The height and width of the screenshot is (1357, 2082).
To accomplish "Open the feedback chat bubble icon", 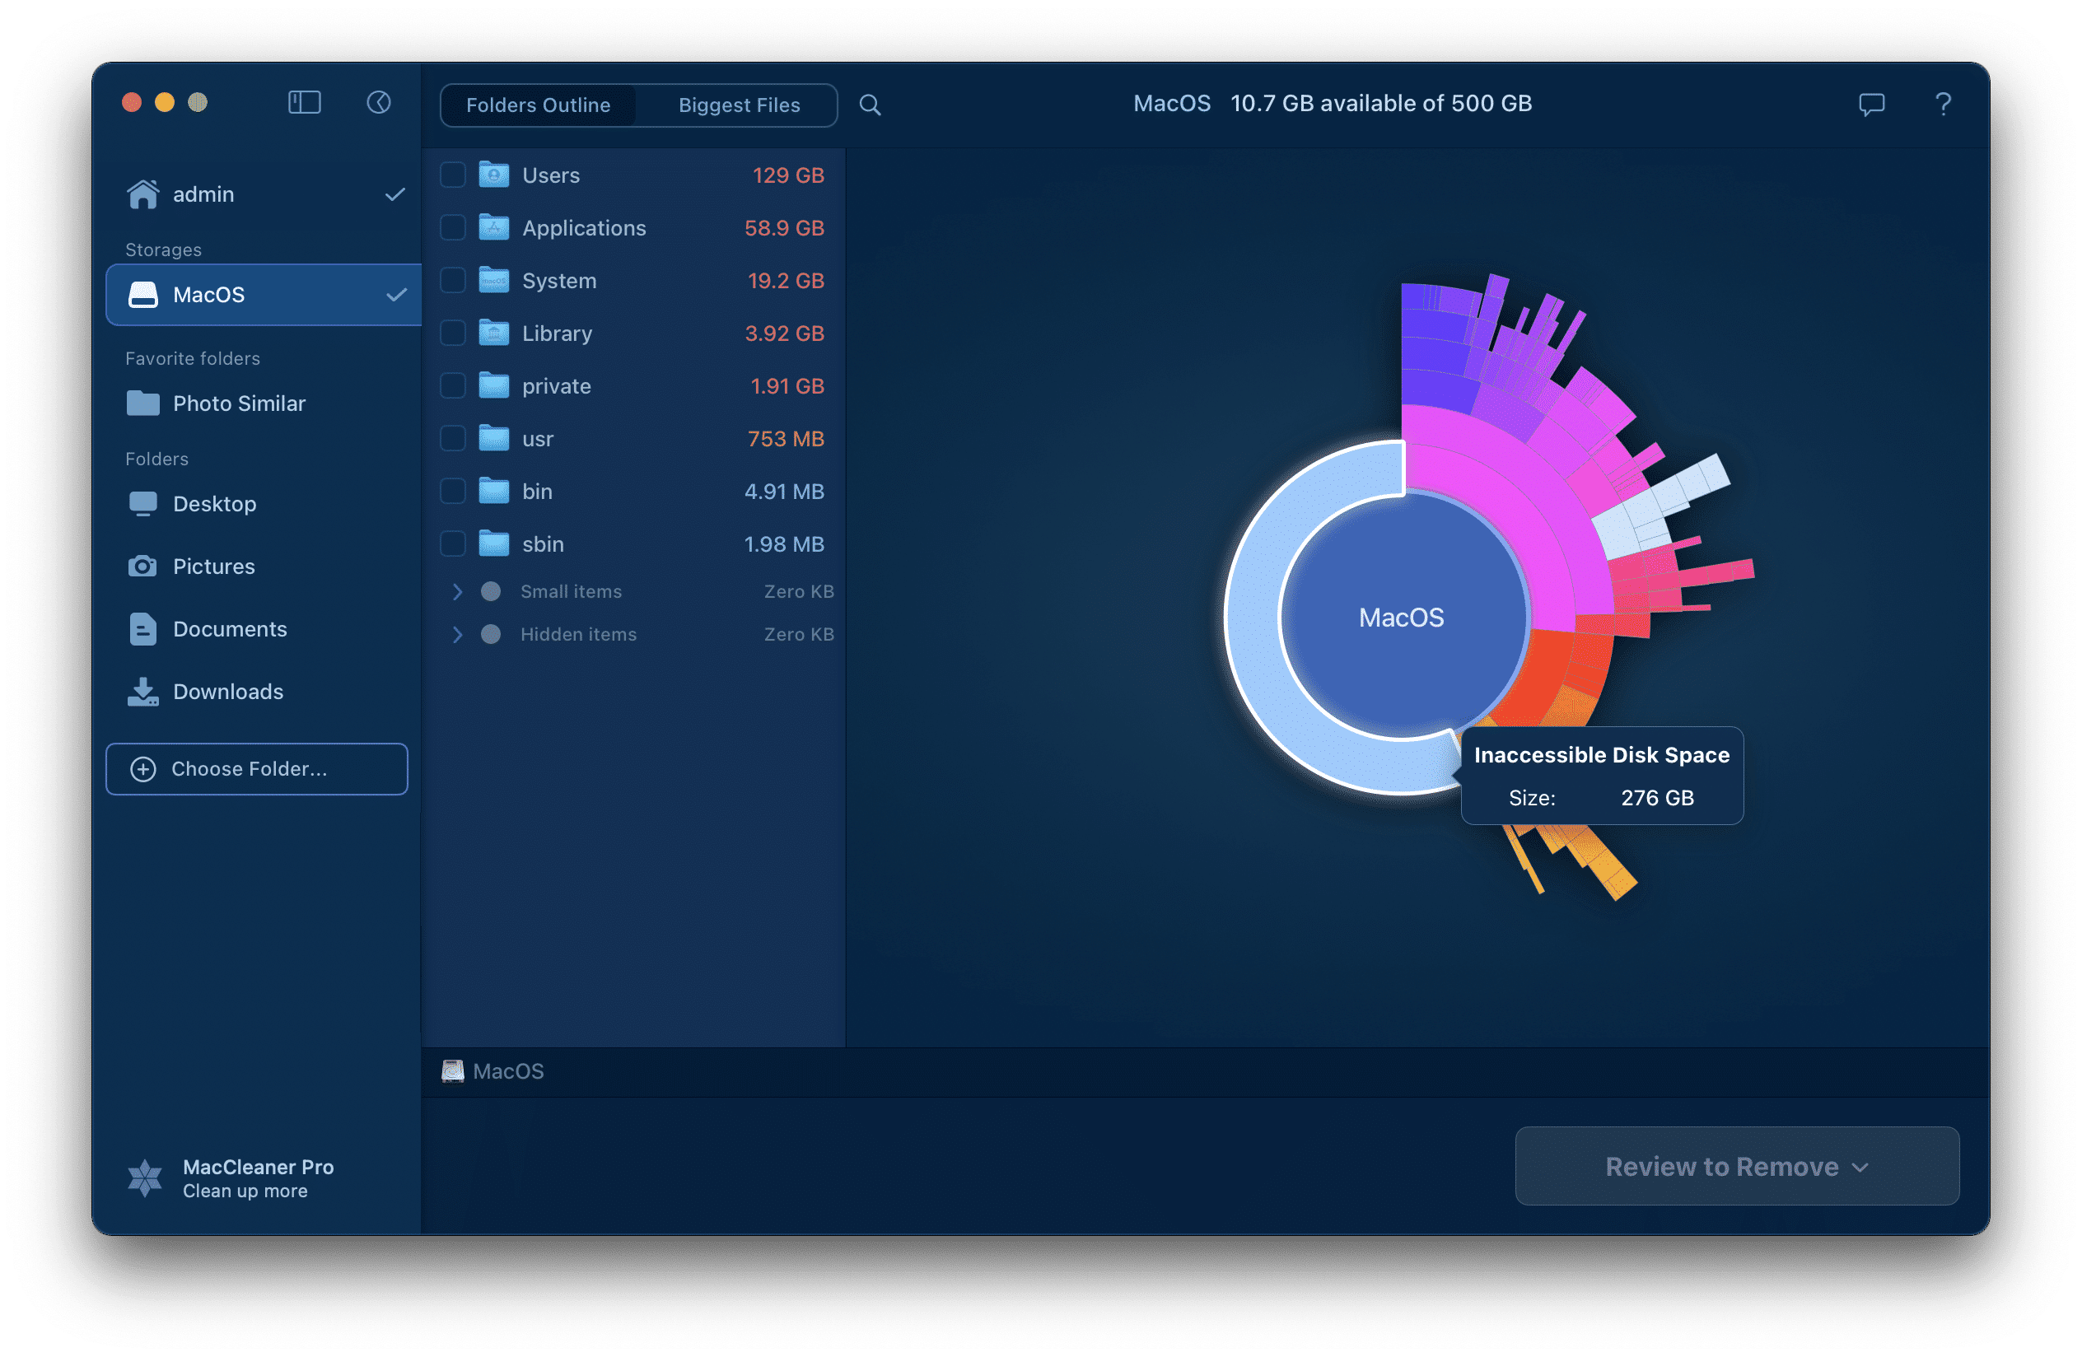I will tap(1871, 105).
